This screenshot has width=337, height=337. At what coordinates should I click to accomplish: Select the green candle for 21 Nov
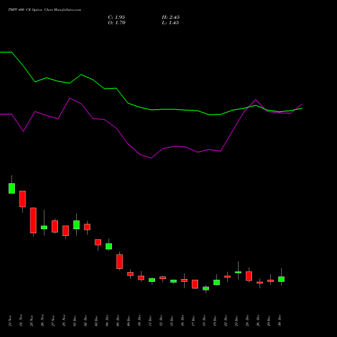11,188
